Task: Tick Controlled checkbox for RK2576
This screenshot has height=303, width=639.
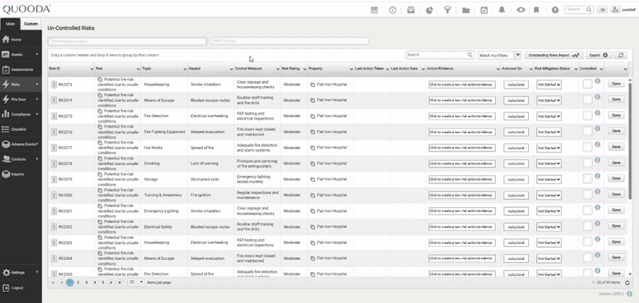Action: (x=587, y=132)
